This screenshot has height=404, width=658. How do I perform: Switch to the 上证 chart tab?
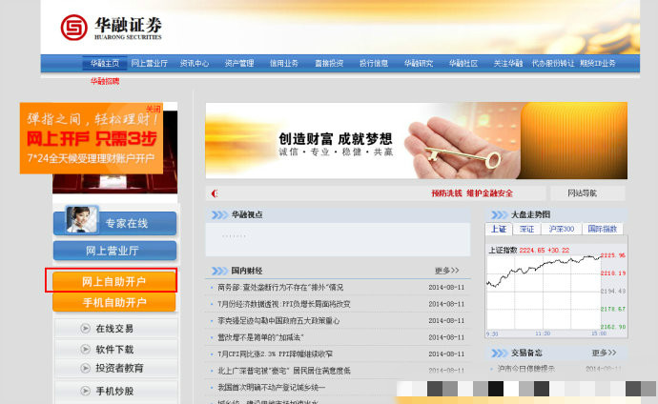coord(499,229)
